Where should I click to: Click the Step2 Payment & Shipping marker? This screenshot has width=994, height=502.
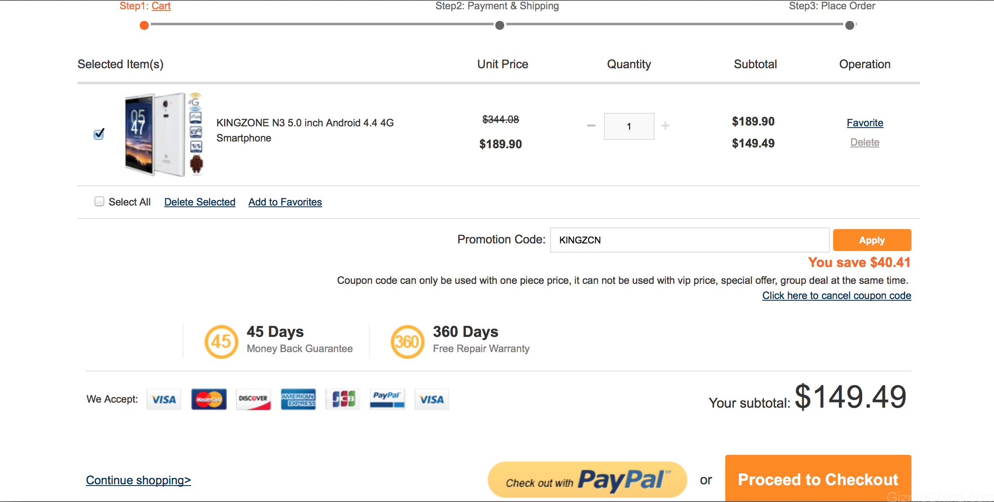point(500,25)
